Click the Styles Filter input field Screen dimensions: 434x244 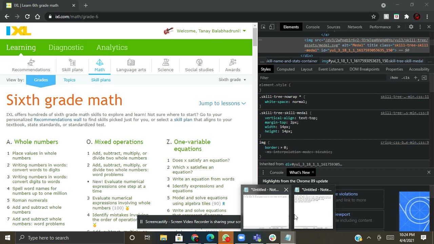[322, 78]
